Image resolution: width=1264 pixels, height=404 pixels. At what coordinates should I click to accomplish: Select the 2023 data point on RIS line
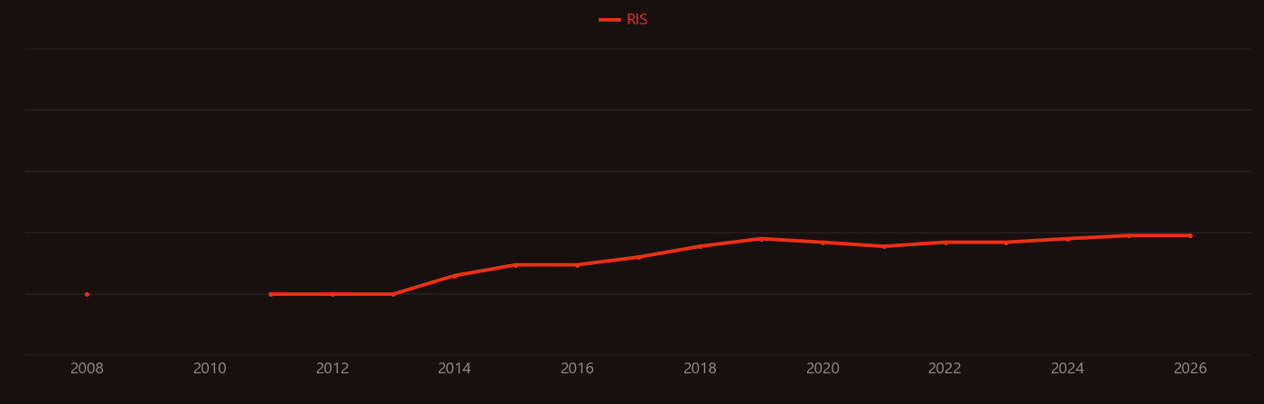click(x=1006, y=243)
